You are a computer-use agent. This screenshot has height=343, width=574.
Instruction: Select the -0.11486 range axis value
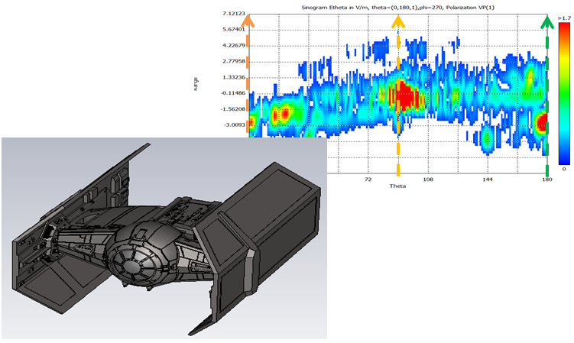233,93
